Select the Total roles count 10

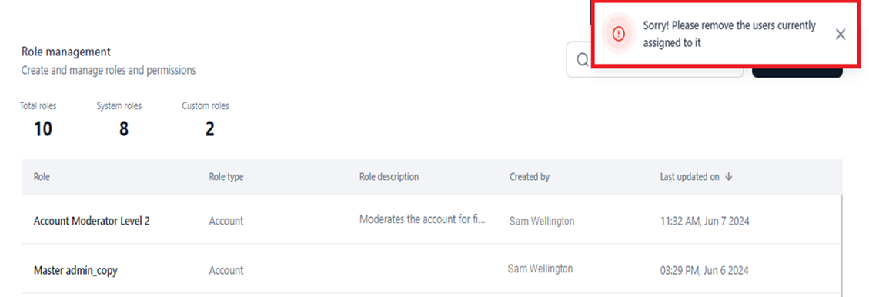point(42,129)
